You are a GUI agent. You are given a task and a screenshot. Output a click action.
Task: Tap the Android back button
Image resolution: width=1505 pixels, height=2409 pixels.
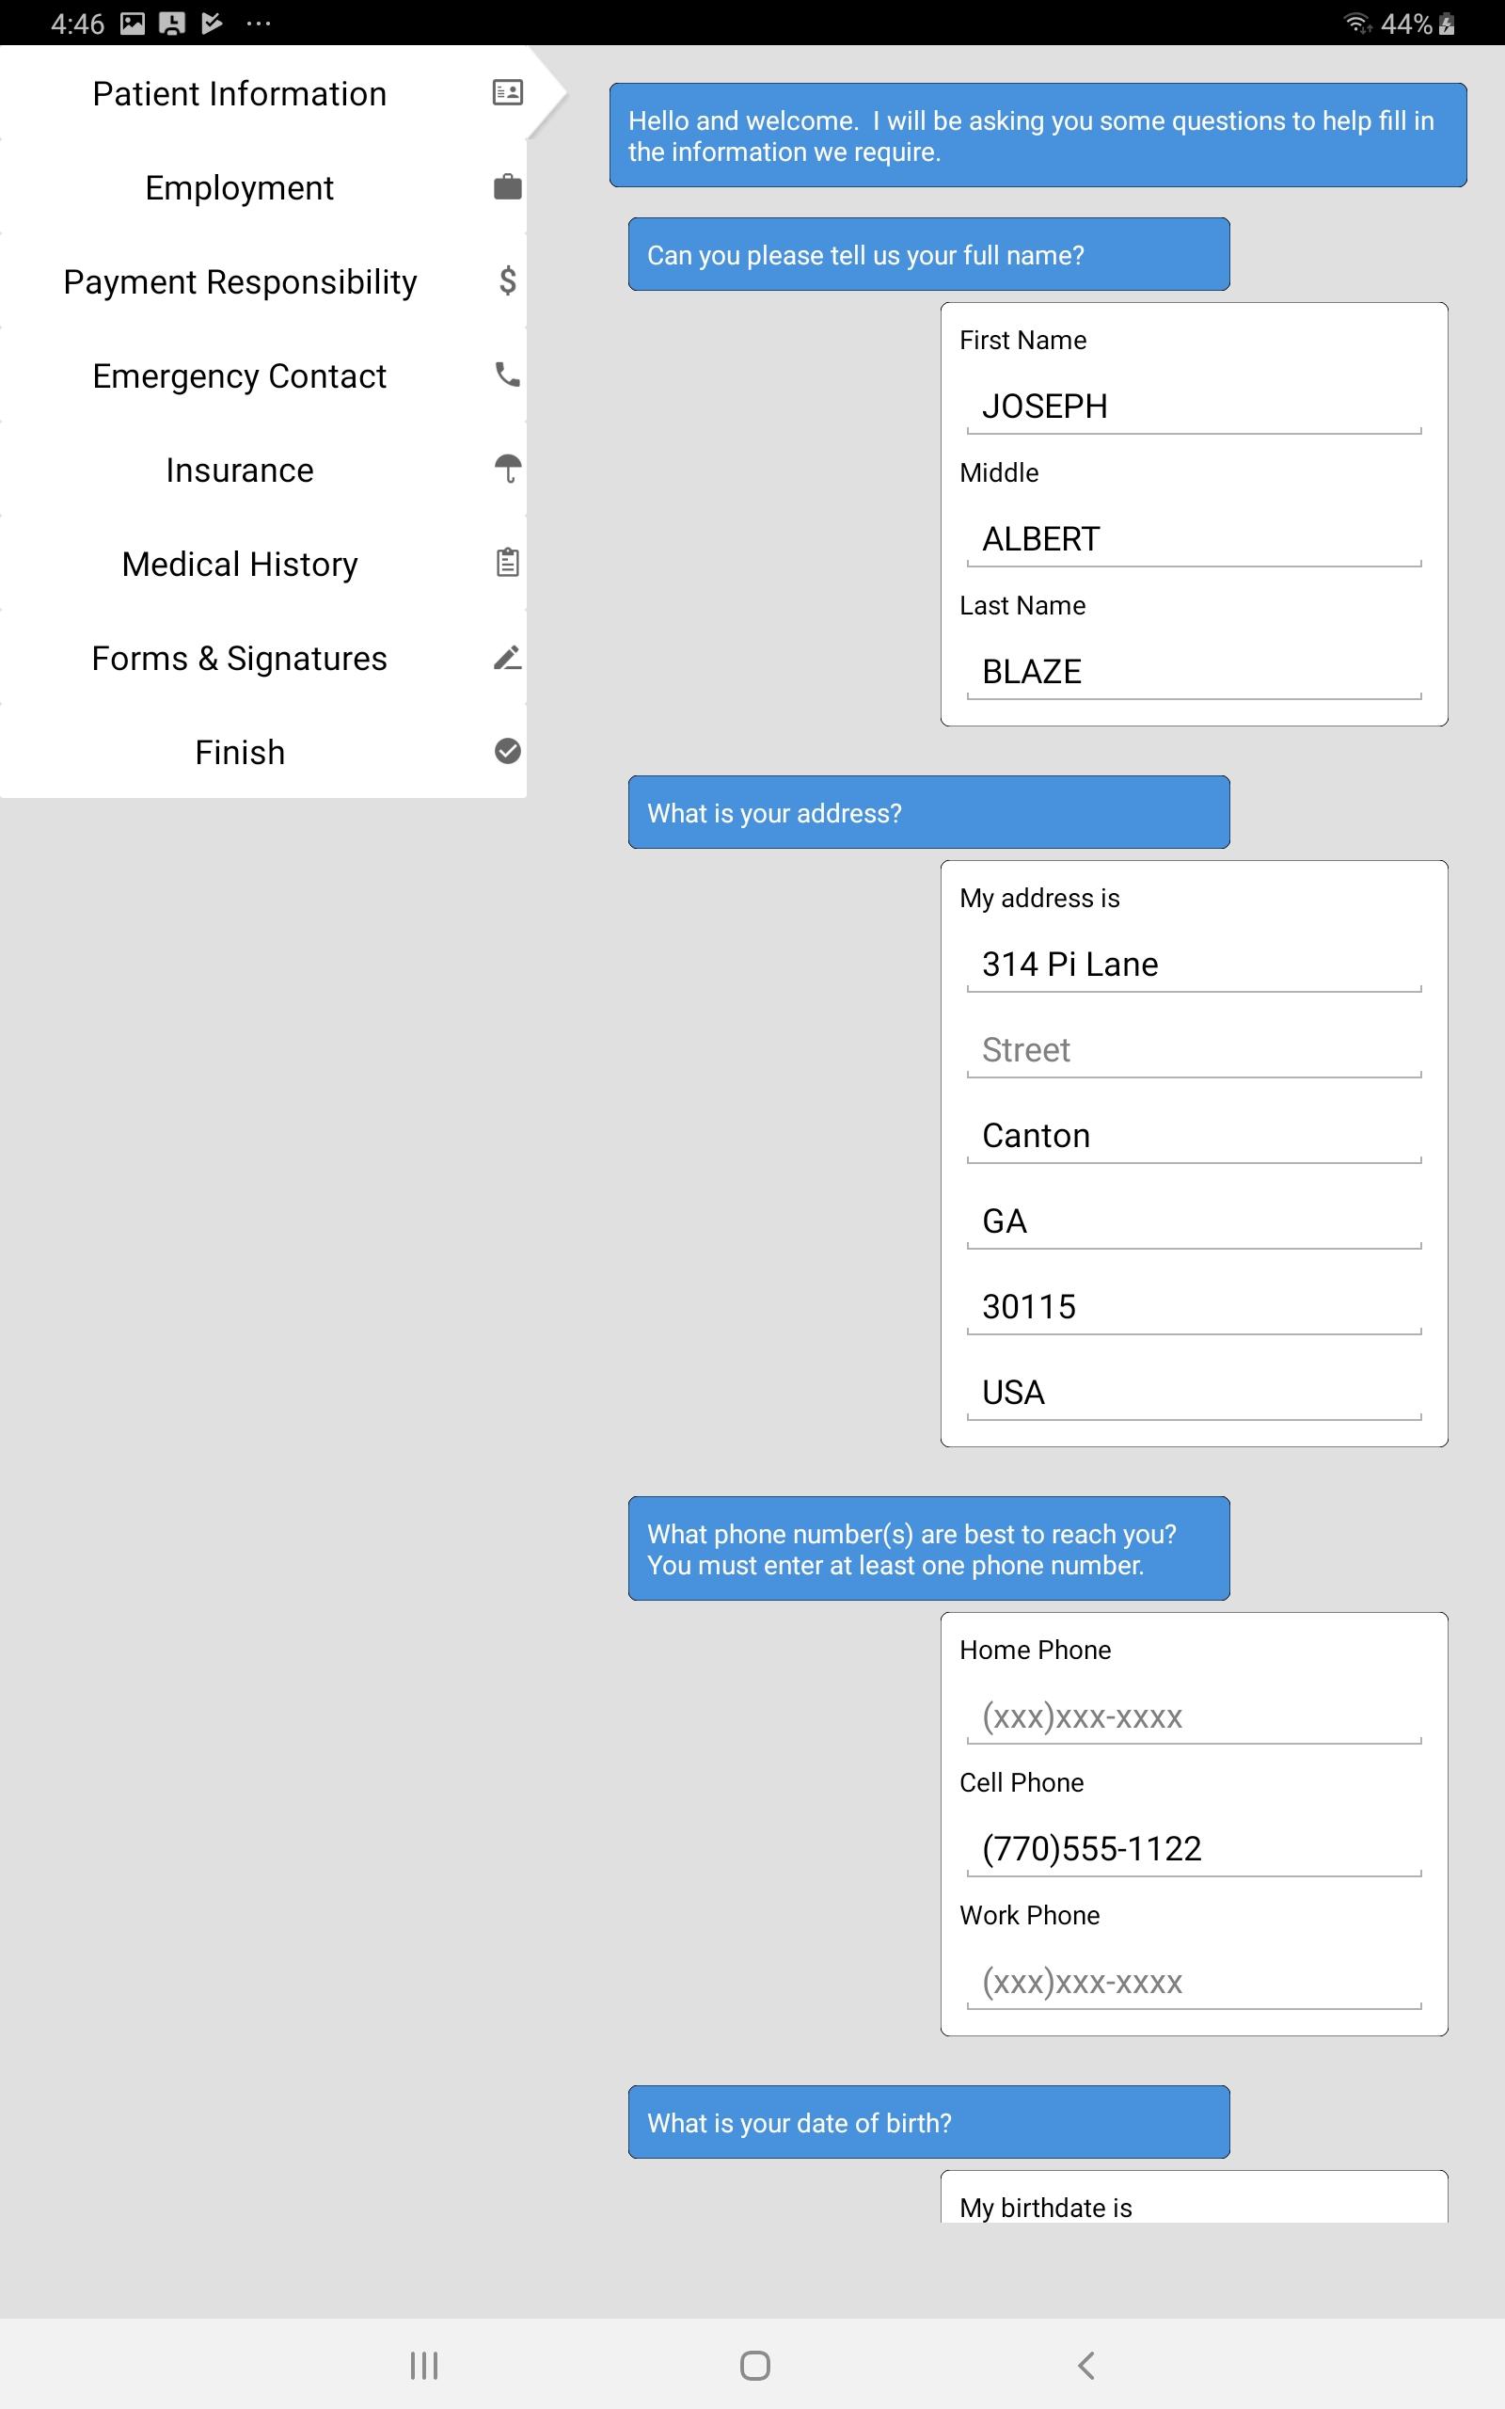point(1085,2365)
